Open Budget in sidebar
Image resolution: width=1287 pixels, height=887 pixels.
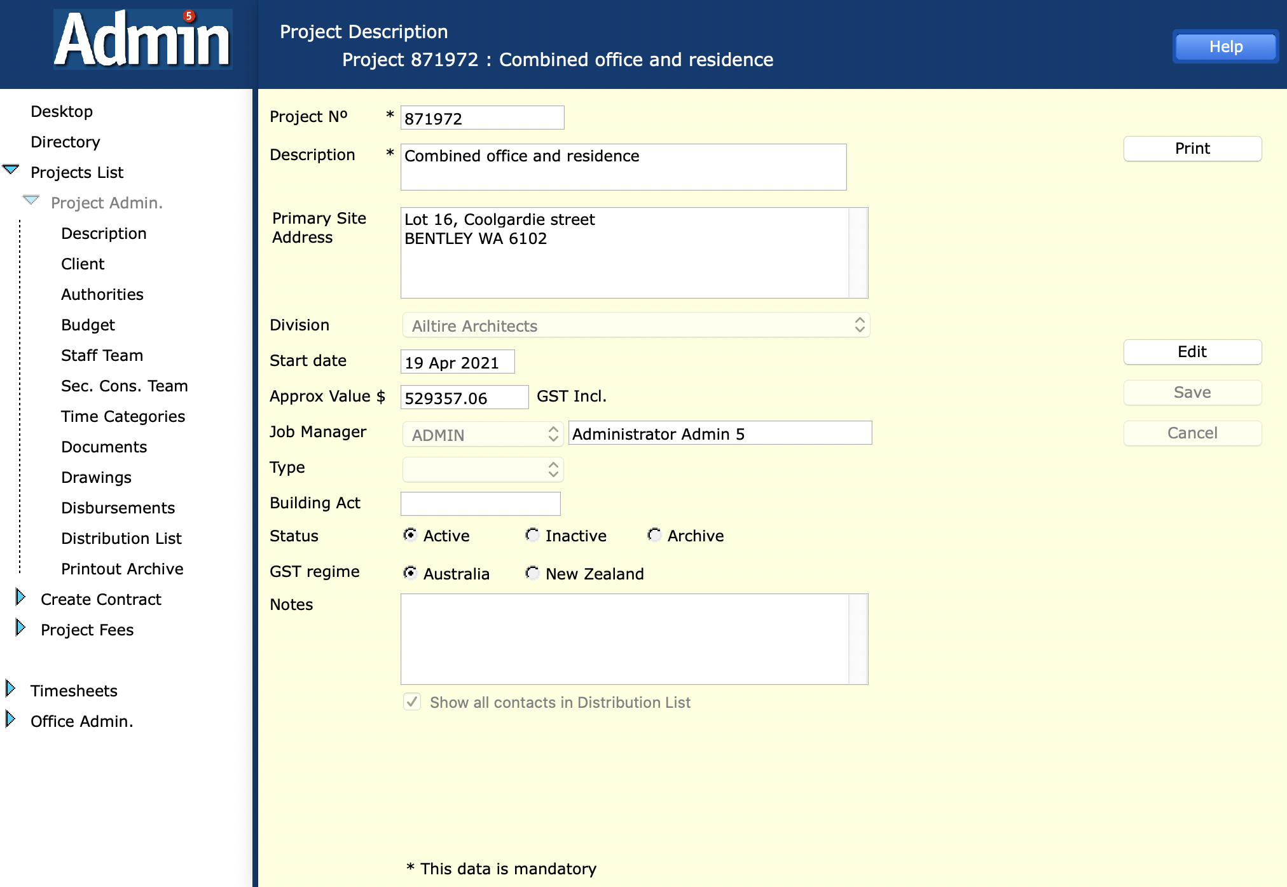(88, 325)
